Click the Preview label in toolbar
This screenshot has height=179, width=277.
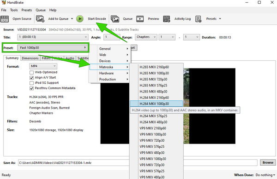coord(154,19)
